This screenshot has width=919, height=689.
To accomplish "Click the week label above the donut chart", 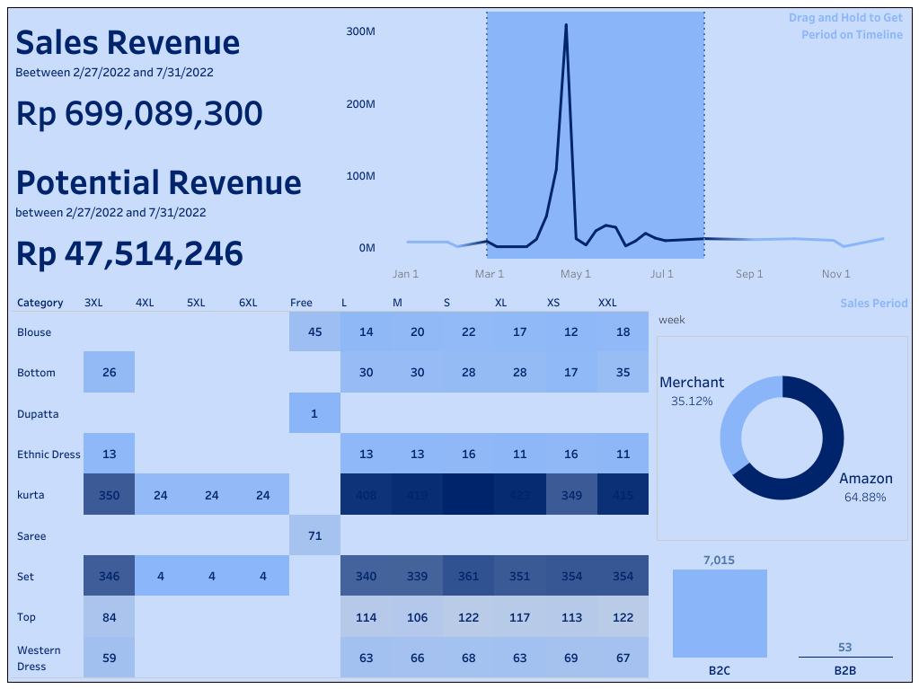I will click(671, 320).
